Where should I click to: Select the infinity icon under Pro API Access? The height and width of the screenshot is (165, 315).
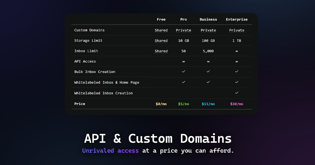tap(183, 61)
